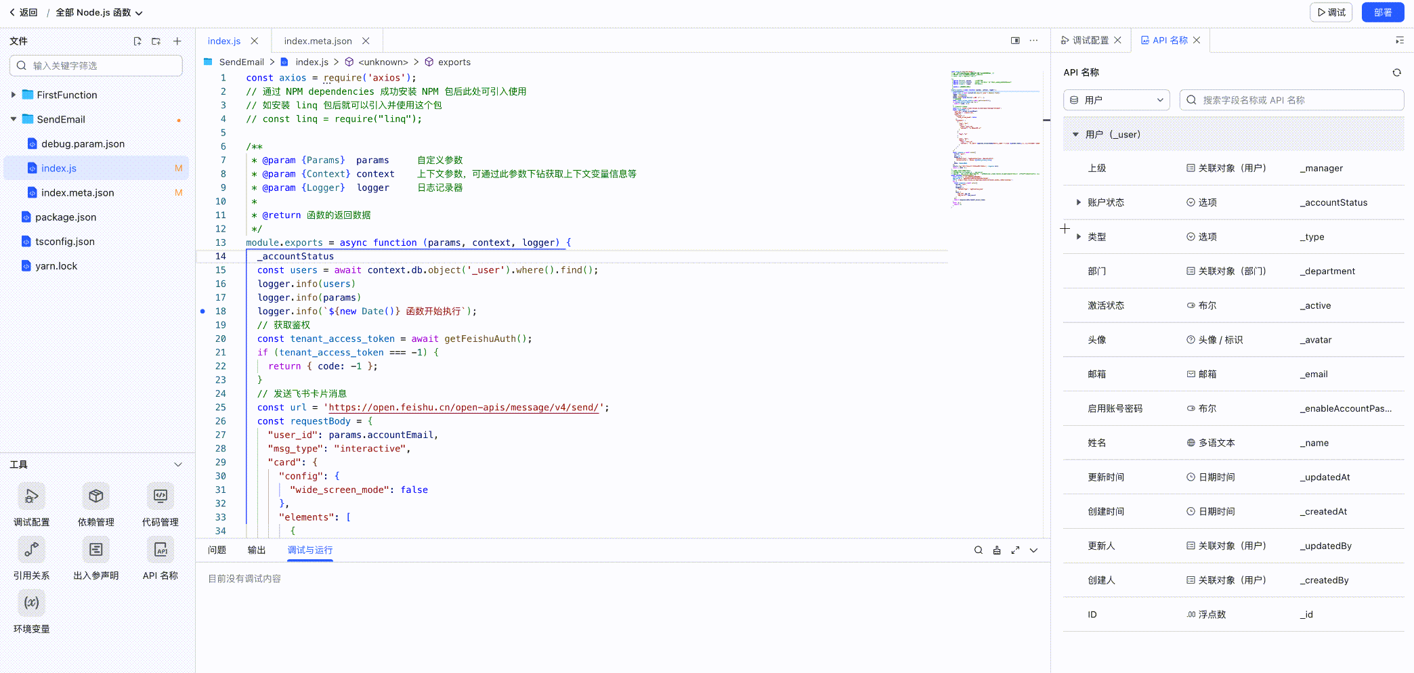Expand the 账户状态 field row
Image resolution: width=1414 pixels, height=673 pixels.
coord(1078,202)
